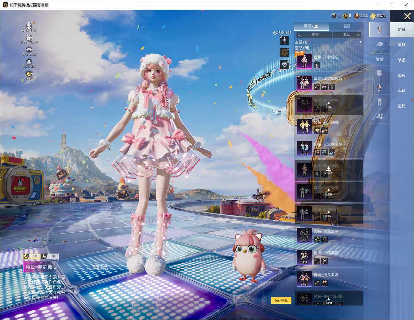414x320 pixels.
Task: Select the 入场 entrance pose button
Action: (x=31, y=256)
